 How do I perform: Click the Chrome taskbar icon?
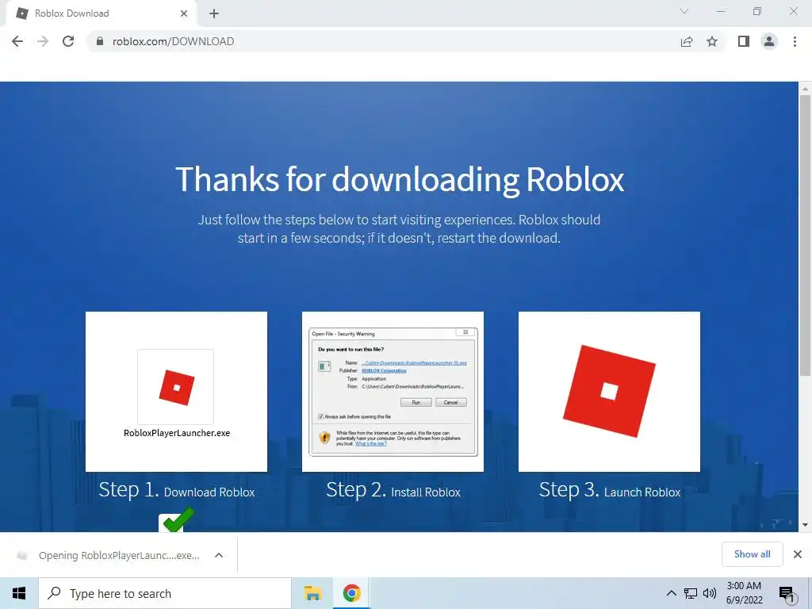[351, 593]
